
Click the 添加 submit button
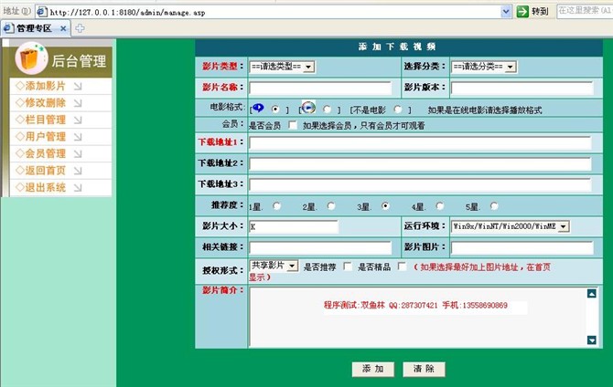[373, 369]
